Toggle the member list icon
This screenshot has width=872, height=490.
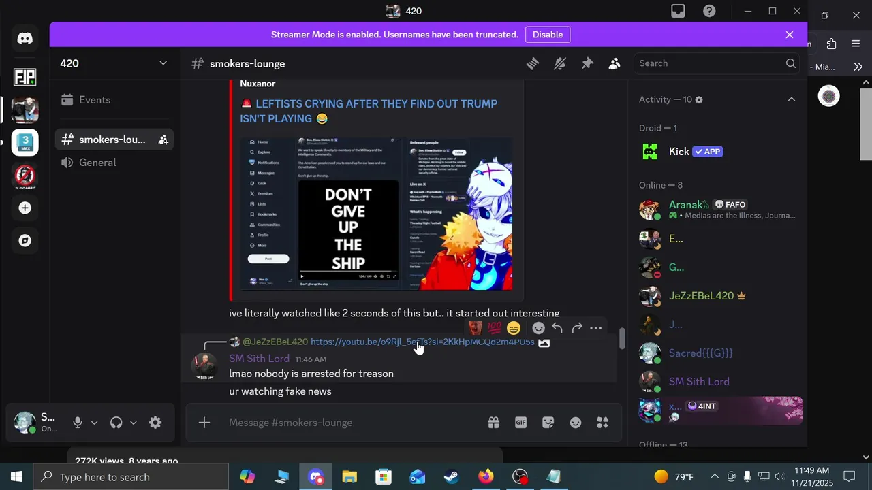pos(614,63)
